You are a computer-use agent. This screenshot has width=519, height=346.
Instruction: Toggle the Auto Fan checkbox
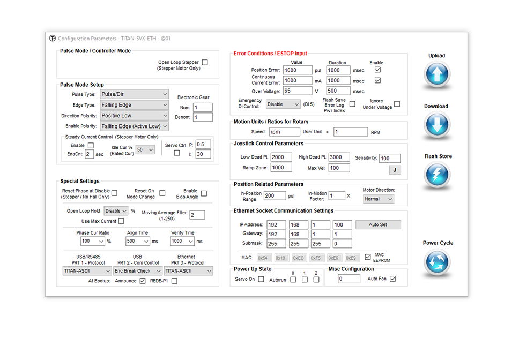tap(393, 279)
